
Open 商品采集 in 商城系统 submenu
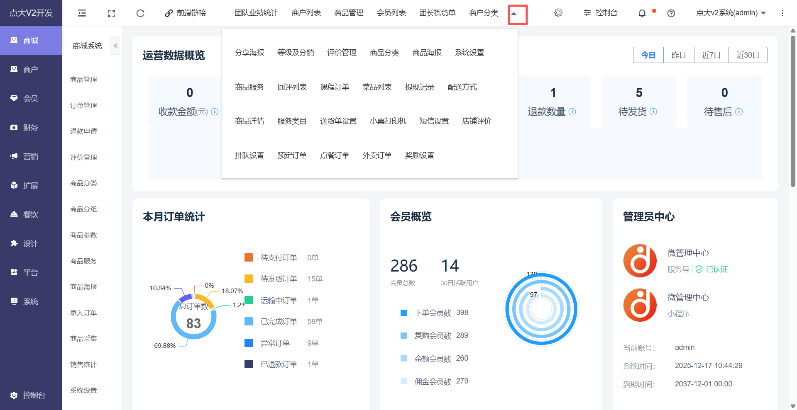click(83, 339)
